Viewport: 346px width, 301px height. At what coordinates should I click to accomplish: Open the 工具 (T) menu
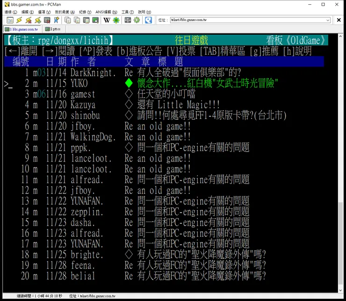(128, 12)
